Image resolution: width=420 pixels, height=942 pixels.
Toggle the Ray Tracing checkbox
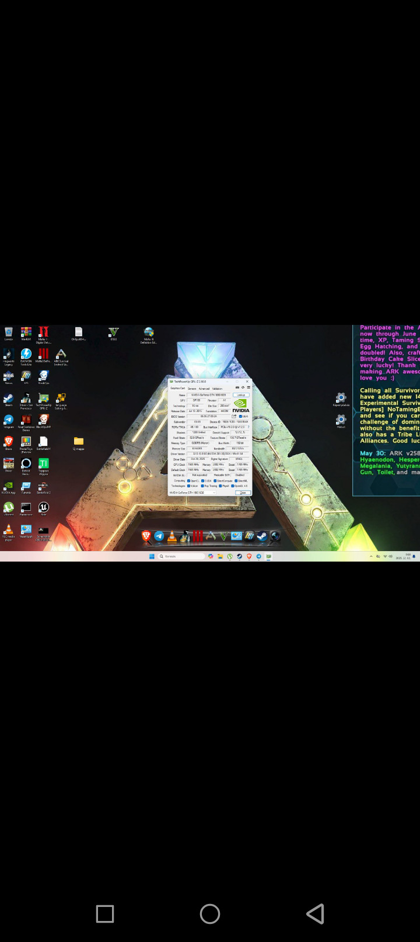pos(202,486)
